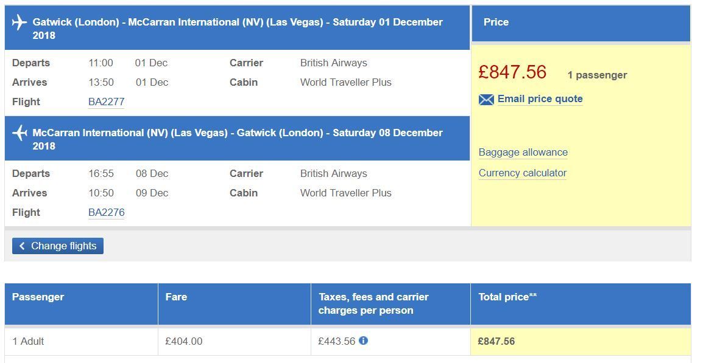Click the email envelope icon
The image size is (703, 363).
coord(486,99)
